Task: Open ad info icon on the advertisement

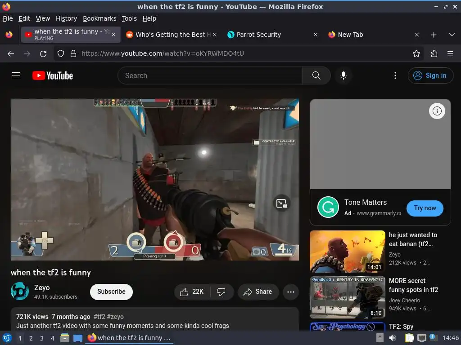Action: pos(437,111)
